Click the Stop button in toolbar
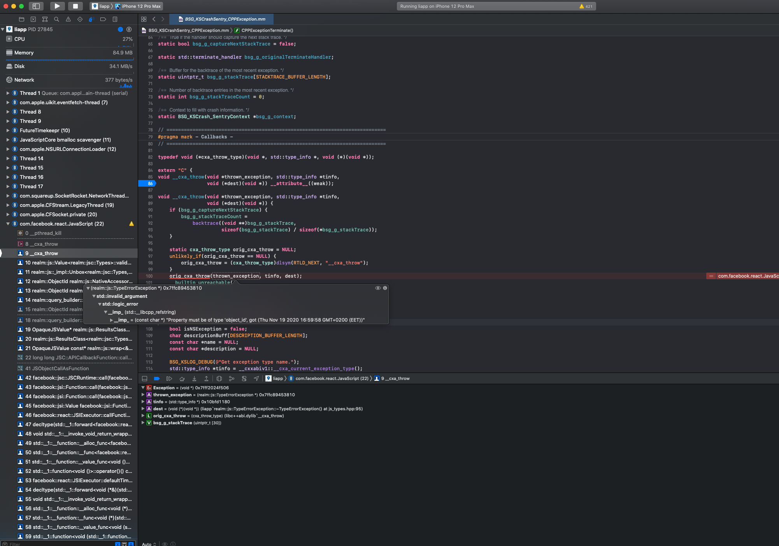 [75, 6]
